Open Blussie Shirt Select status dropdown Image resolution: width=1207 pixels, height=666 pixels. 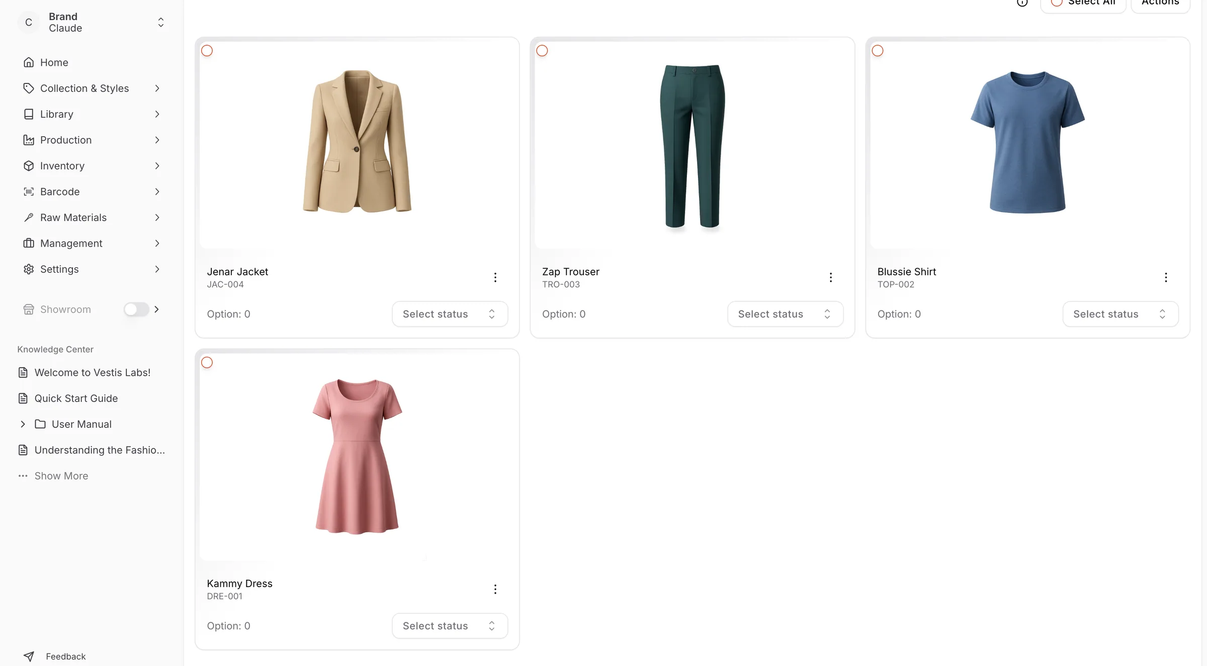point(1120,314)
